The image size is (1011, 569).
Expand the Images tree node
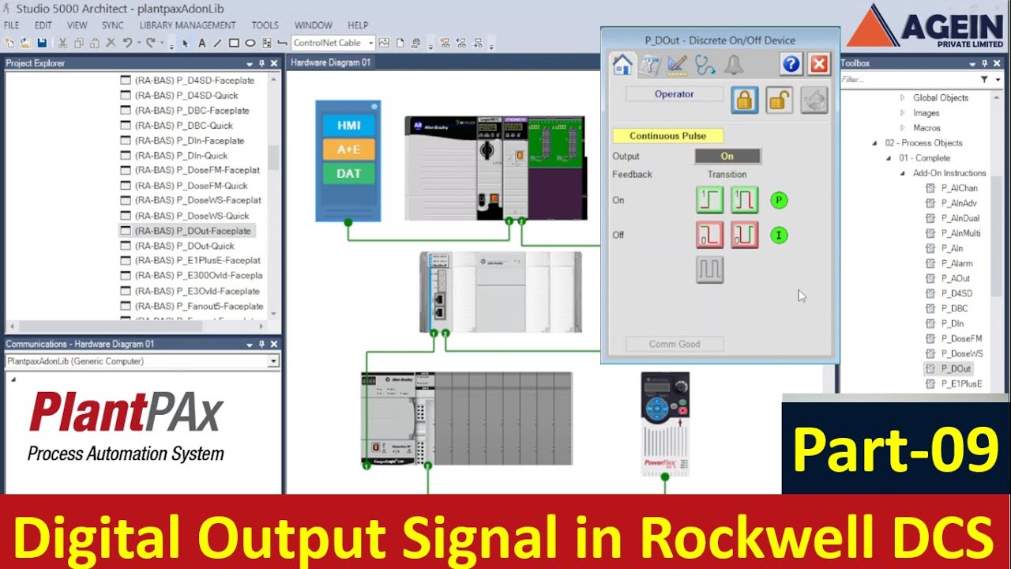[x=903, y=113]
